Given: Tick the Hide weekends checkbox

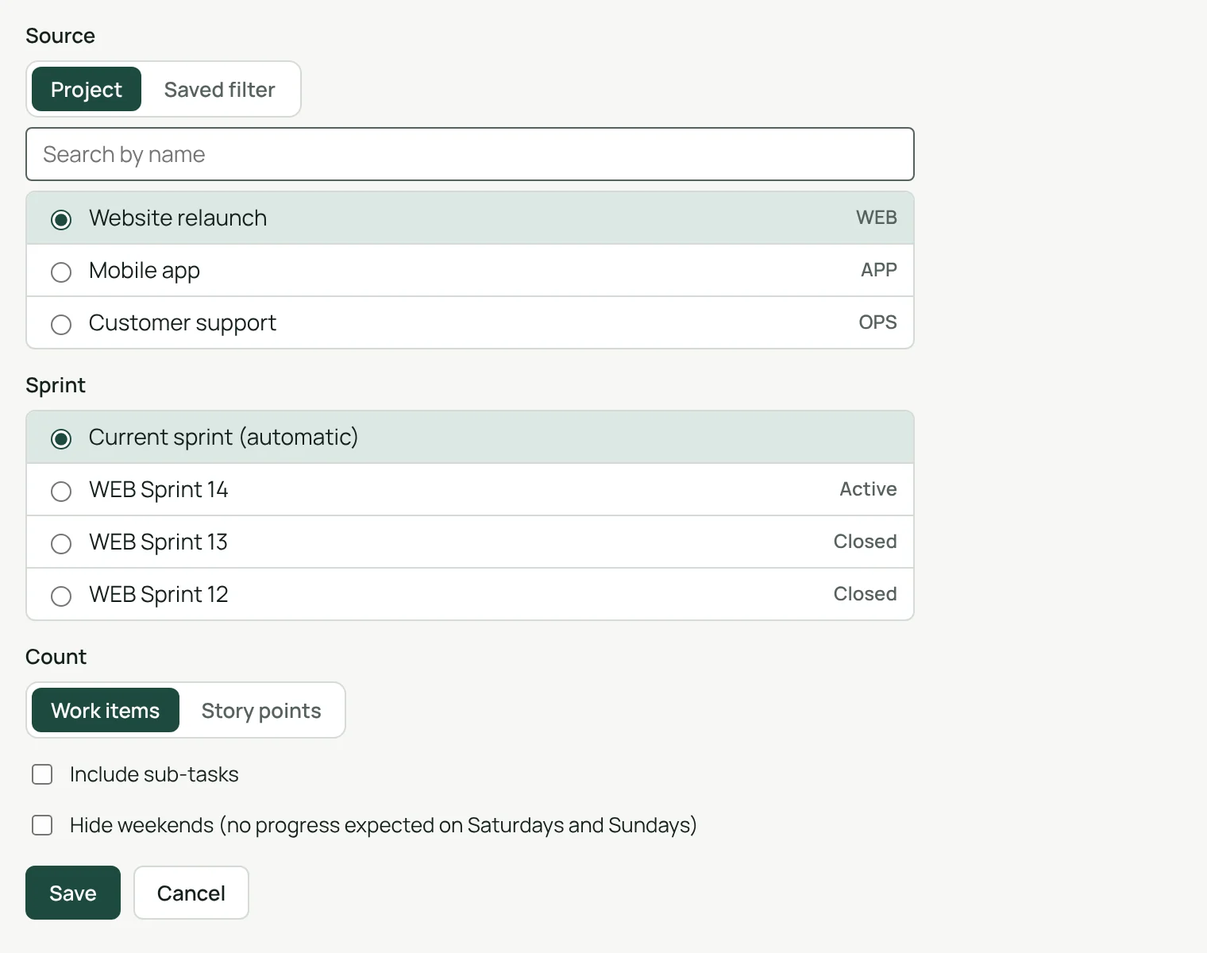Looking at the screenshot, I should click(42, 825).
